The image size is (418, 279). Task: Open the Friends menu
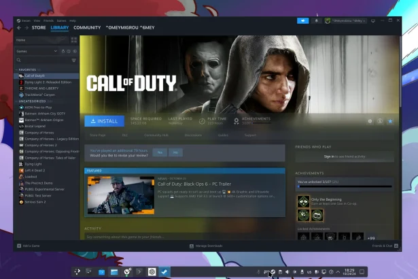48,20
